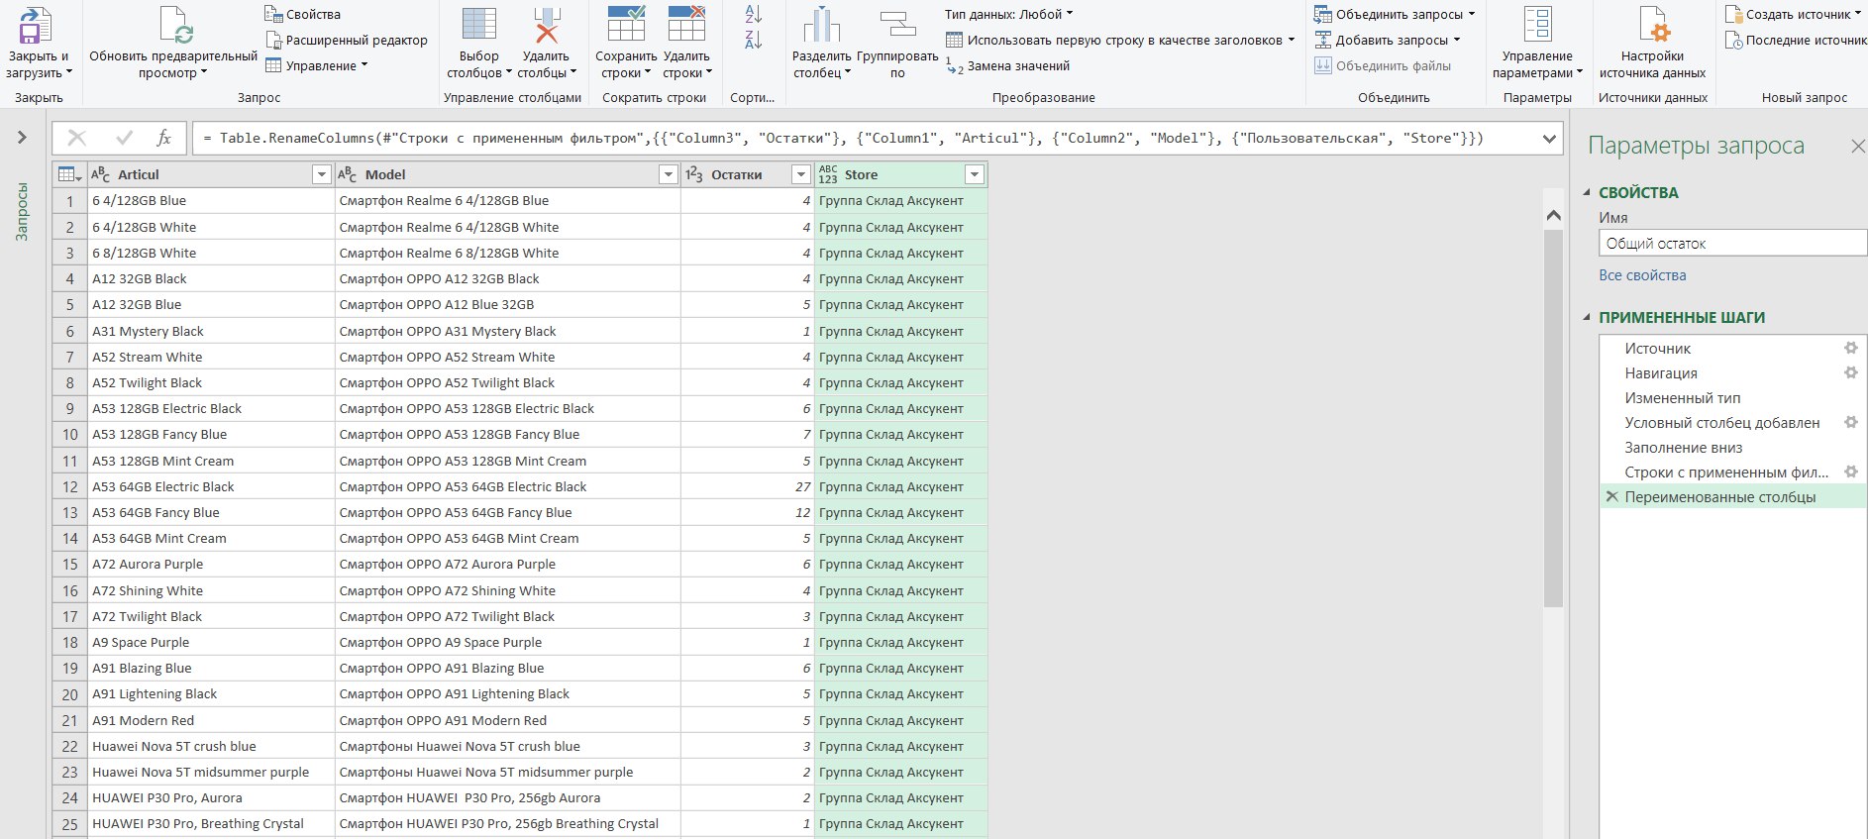Collapse the СВОЙСТВА section
Viewport: 1868px width, 839px height.
pos(1587,192)
